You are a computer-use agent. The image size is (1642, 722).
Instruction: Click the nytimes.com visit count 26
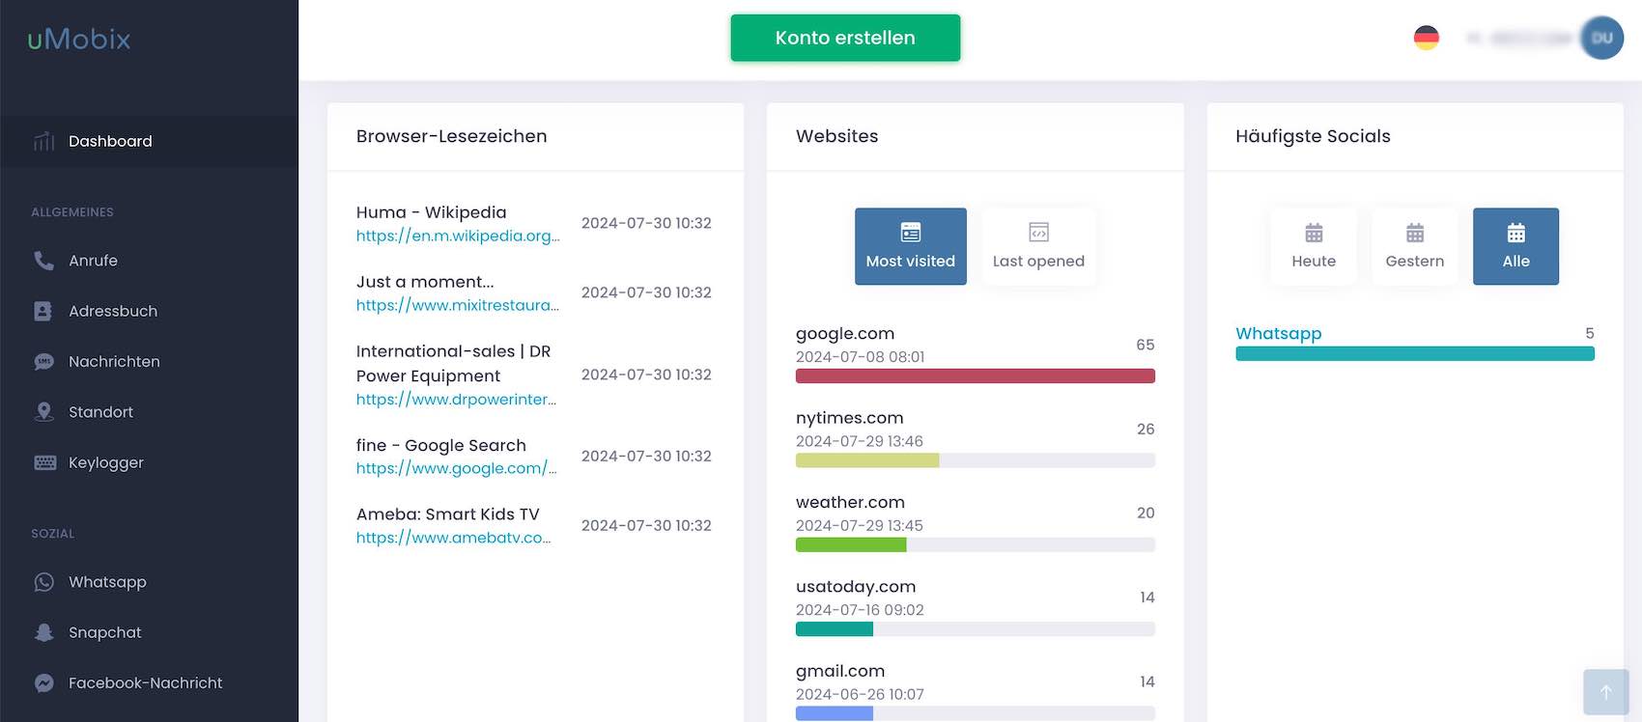tap(1146, 429)
